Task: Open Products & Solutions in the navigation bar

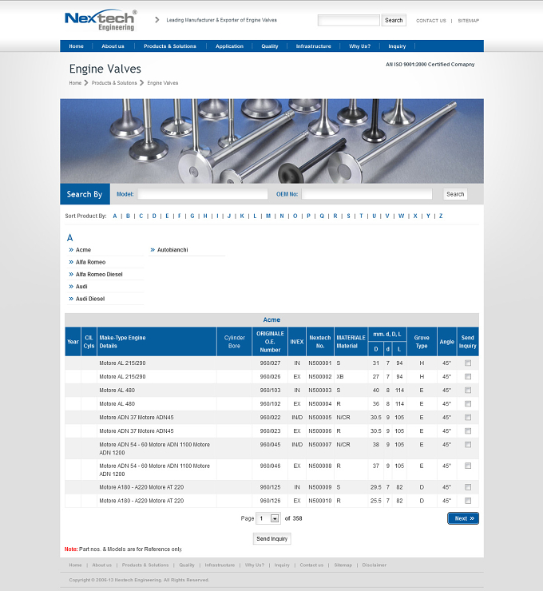Action: click(170, 46)
